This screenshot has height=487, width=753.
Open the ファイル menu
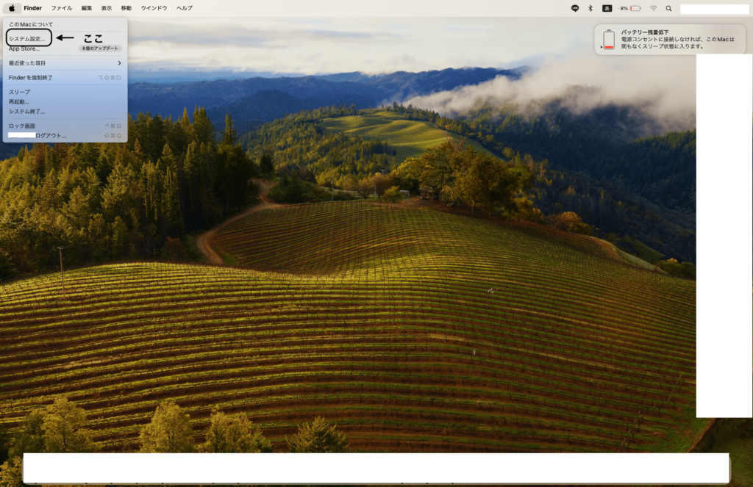tap(62, 8)
